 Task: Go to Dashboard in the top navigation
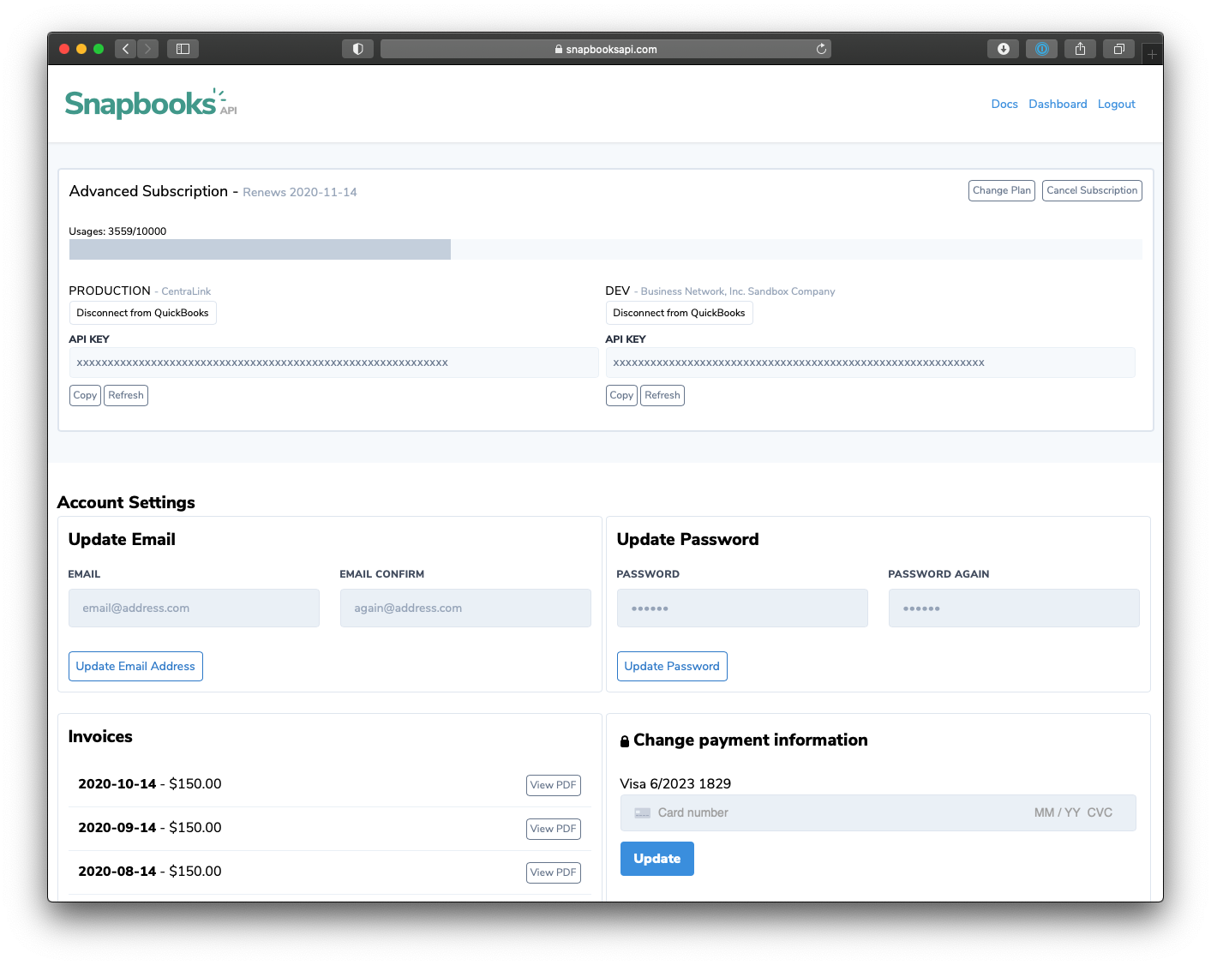pyautogui.click(x=1058, y=104)
